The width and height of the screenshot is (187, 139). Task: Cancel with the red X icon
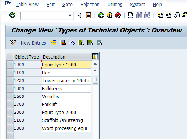tap(118, 15)
